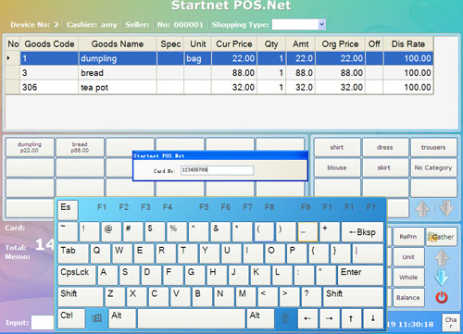Click the category page-down gray arrow
This screenshot has width=463, height=334.
point(446,208)
